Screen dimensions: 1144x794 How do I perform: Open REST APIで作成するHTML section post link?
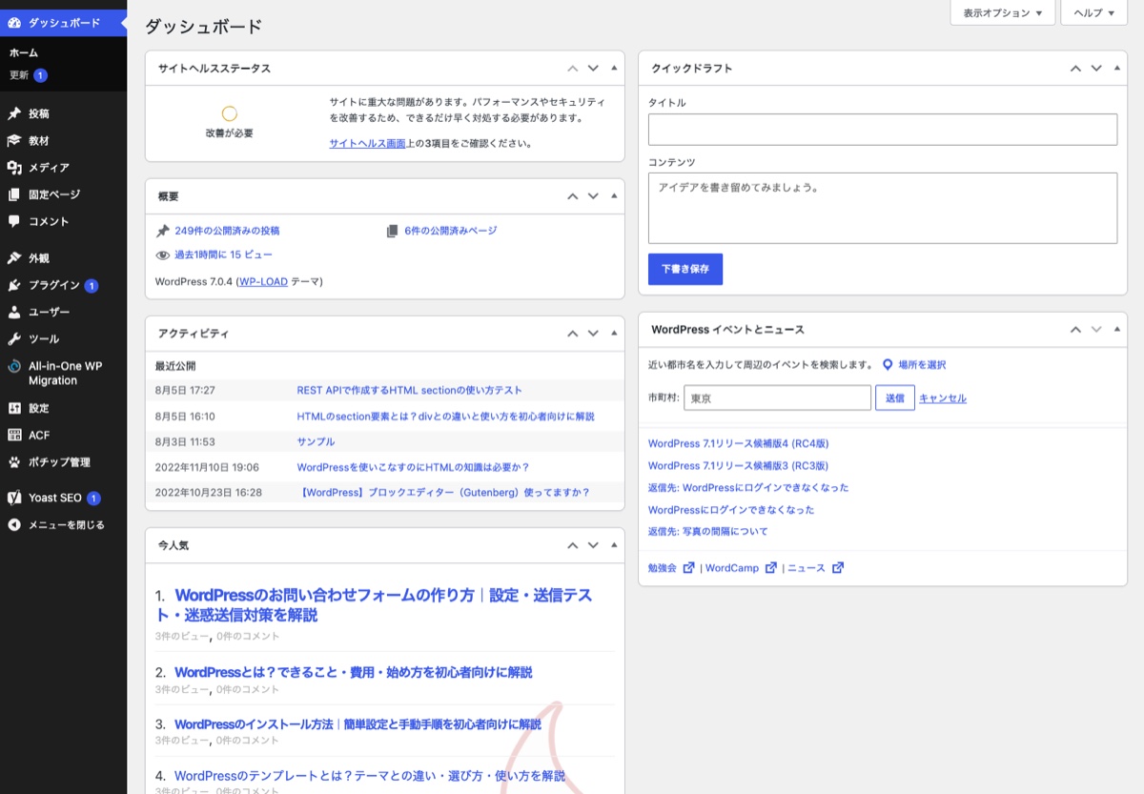(410, 391)
